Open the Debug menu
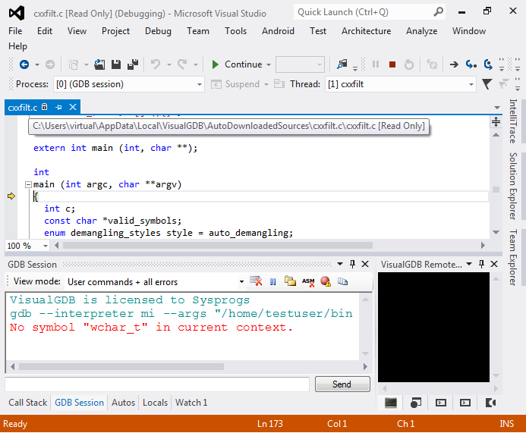Viewport: 526px width, 433px height. coord(158,31)
